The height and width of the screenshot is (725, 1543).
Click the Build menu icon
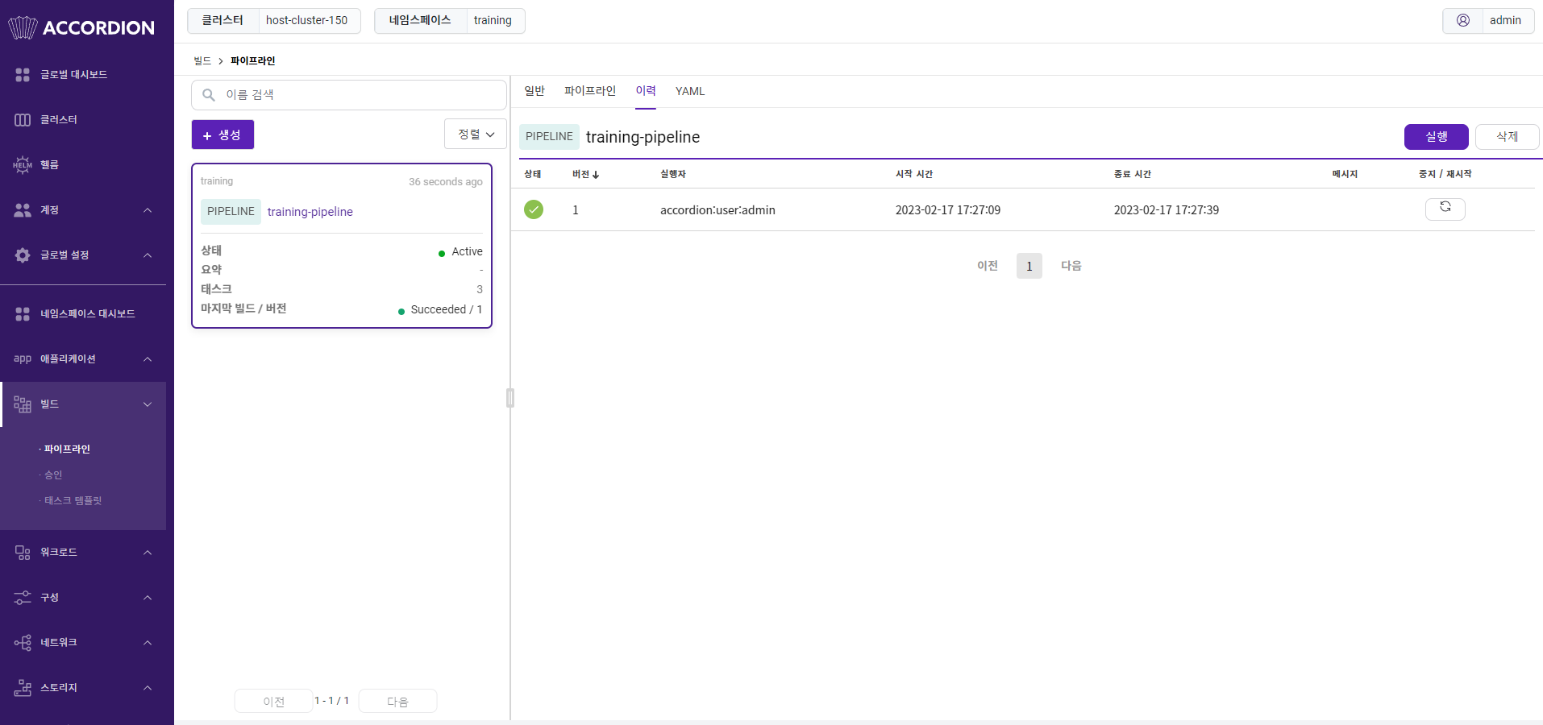(x=23, y=404)
